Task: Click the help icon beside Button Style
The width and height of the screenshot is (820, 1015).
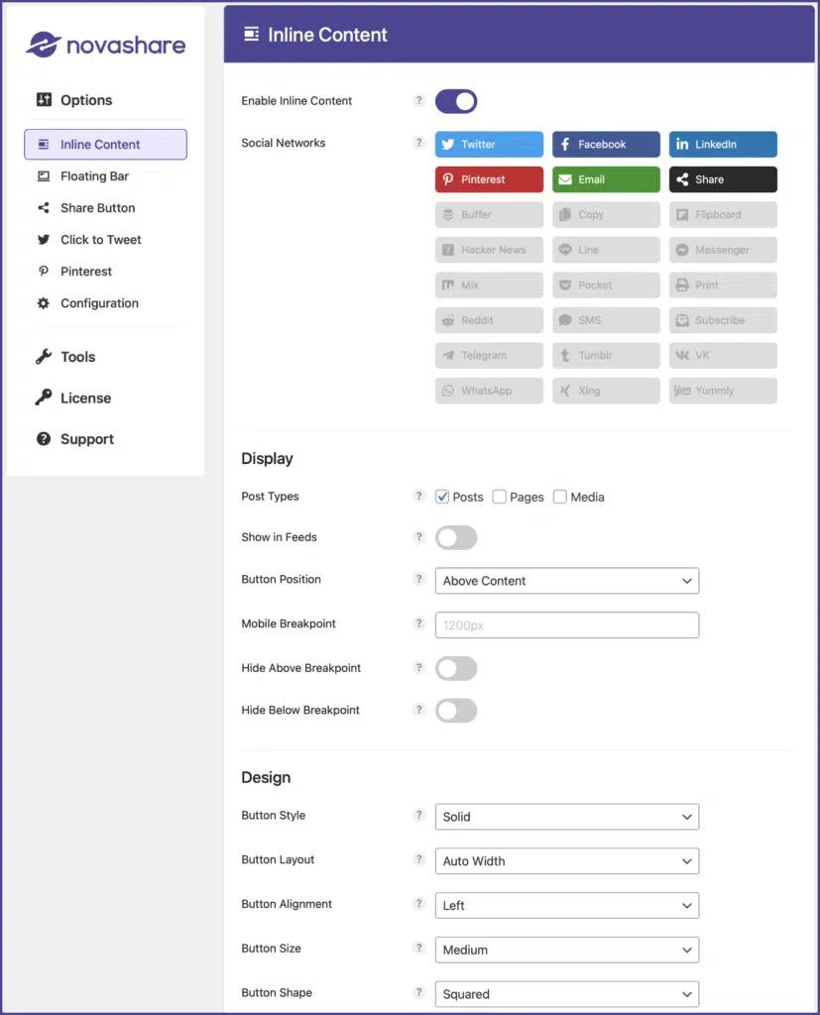Action: tap(418, 816)
